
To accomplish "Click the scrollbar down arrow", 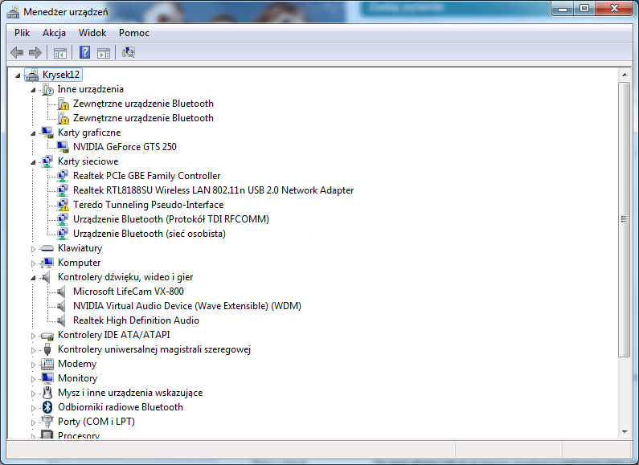I will 625,432.
